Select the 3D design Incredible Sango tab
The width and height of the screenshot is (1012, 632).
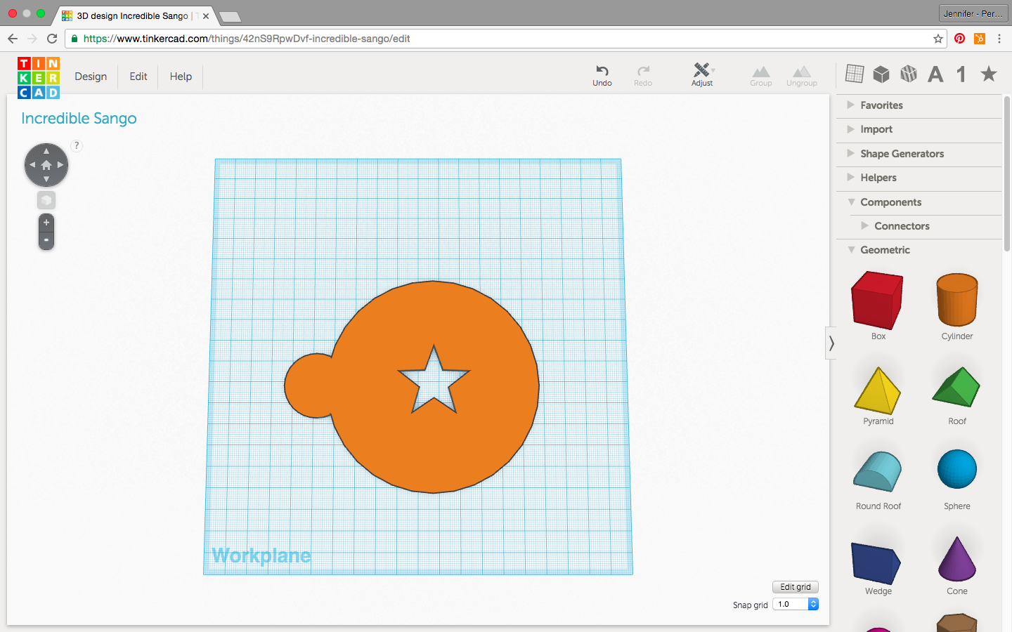coord(134,15)
